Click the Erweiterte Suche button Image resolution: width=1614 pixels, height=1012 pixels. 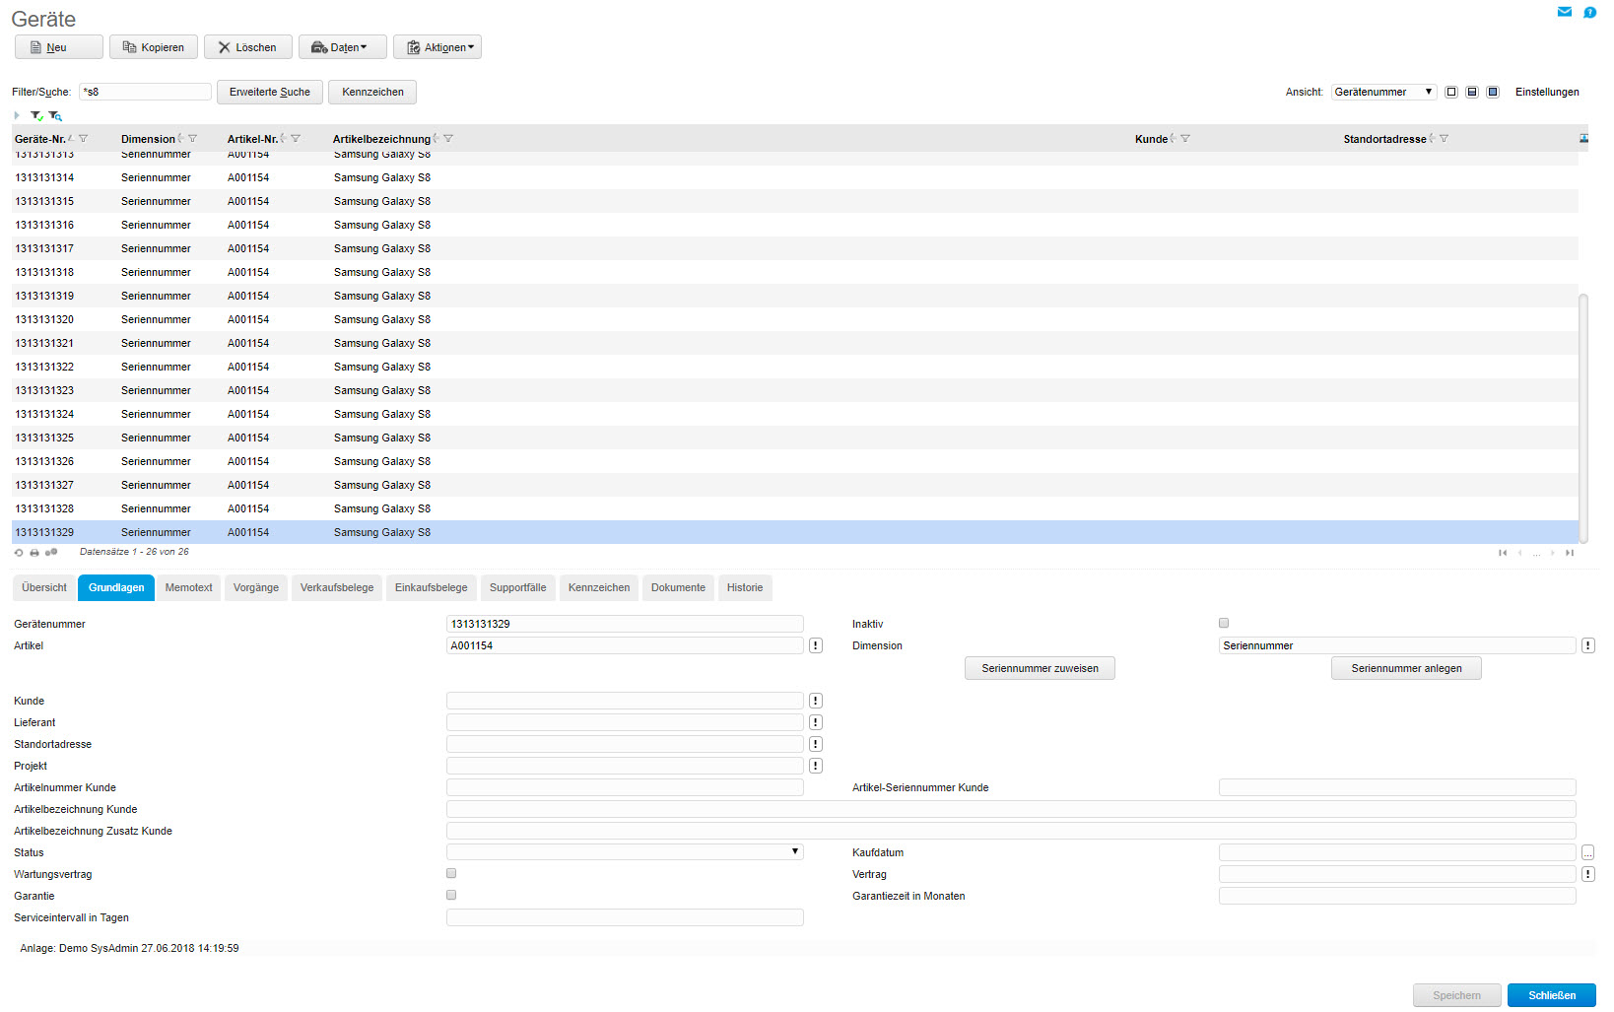coord(269,92)
